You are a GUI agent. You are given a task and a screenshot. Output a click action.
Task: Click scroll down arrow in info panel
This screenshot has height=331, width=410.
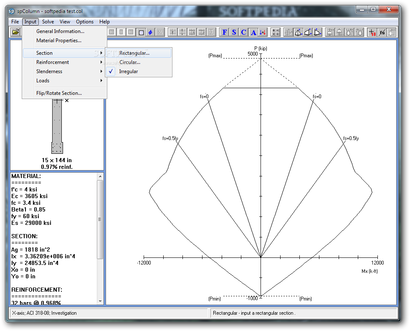point(100,301)
